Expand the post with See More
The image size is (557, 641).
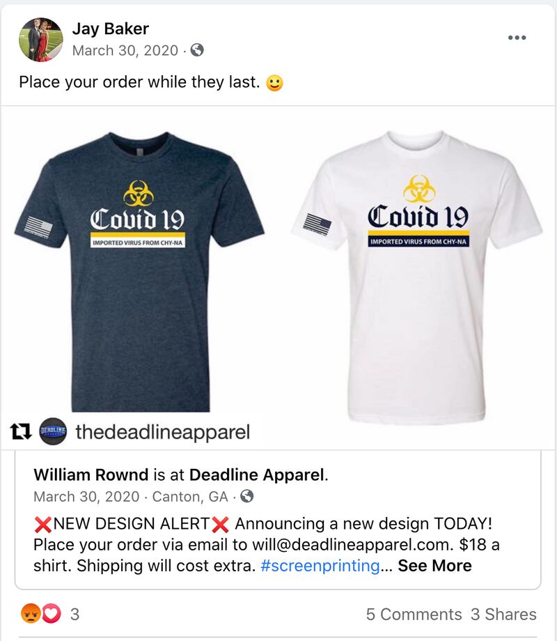pos(434,566)
